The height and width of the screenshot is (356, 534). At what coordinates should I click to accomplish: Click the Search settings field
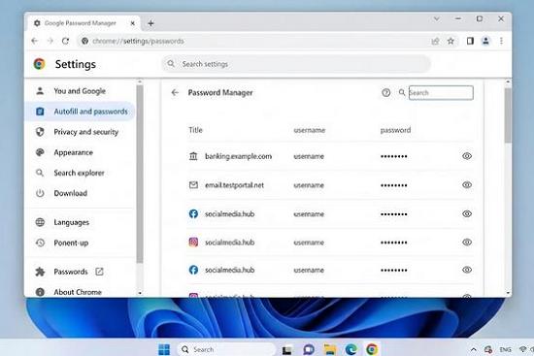point(296,64)
